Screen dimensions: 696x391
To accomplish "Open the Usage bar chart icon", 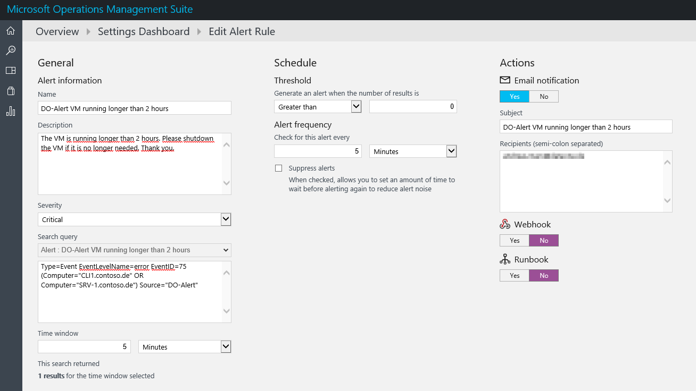I will coord(11,111).
